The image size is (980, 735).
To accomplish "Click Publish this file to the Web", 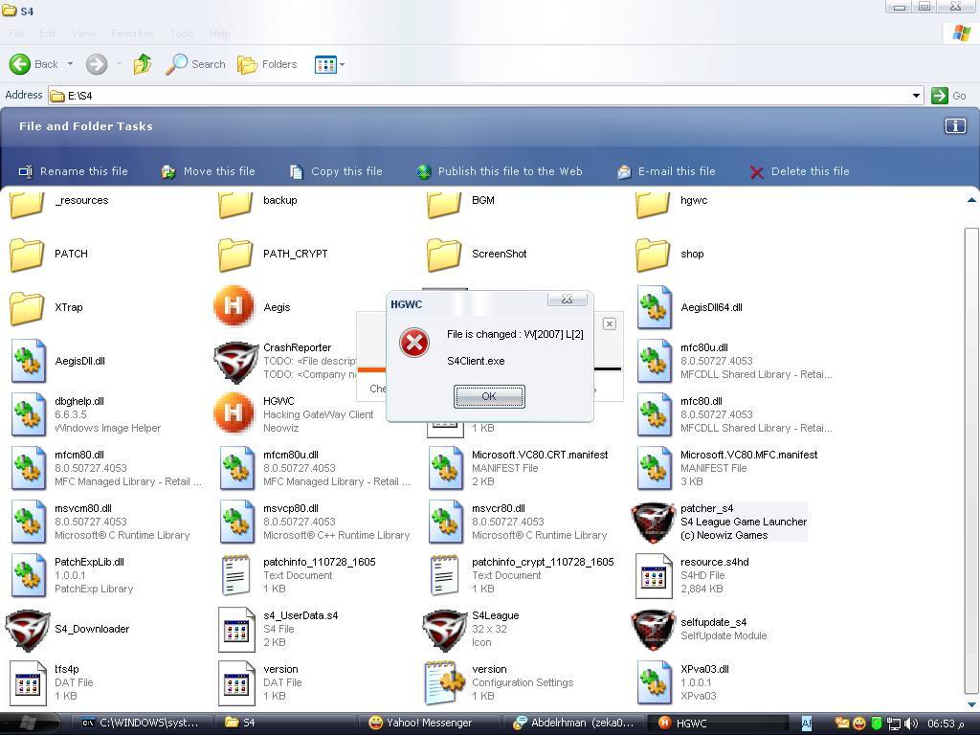I will tap(500, 171).
